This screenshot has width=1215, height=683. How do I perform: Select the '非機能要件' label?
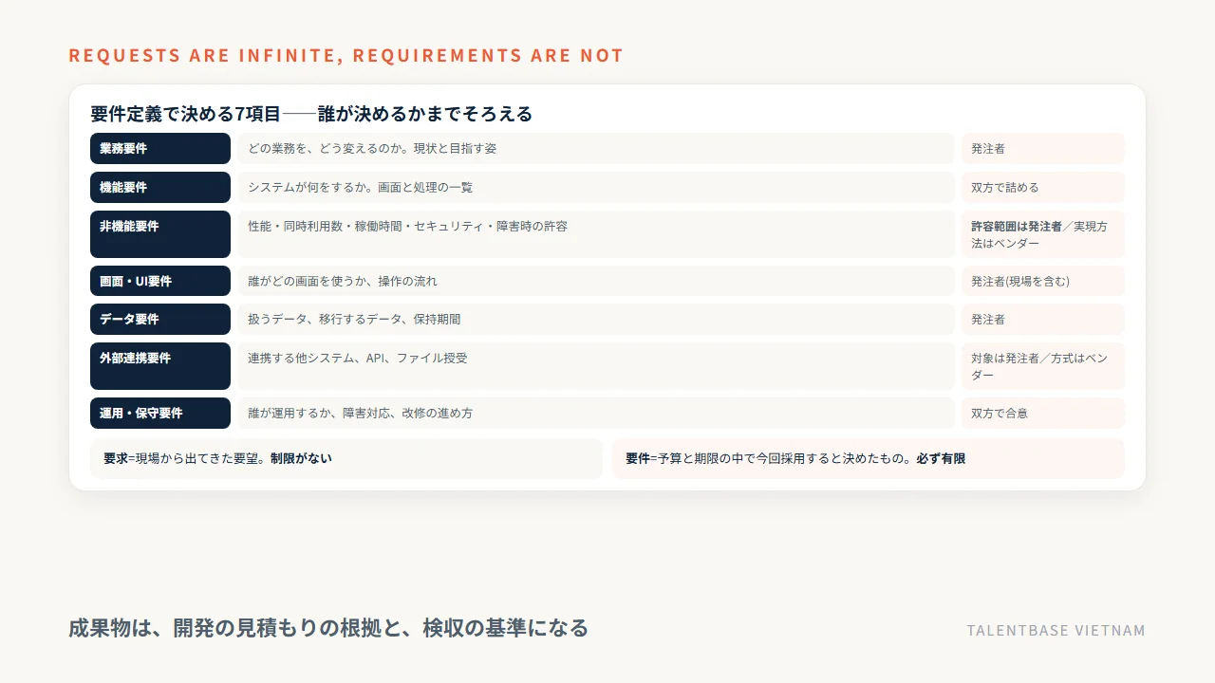point(160,234)
